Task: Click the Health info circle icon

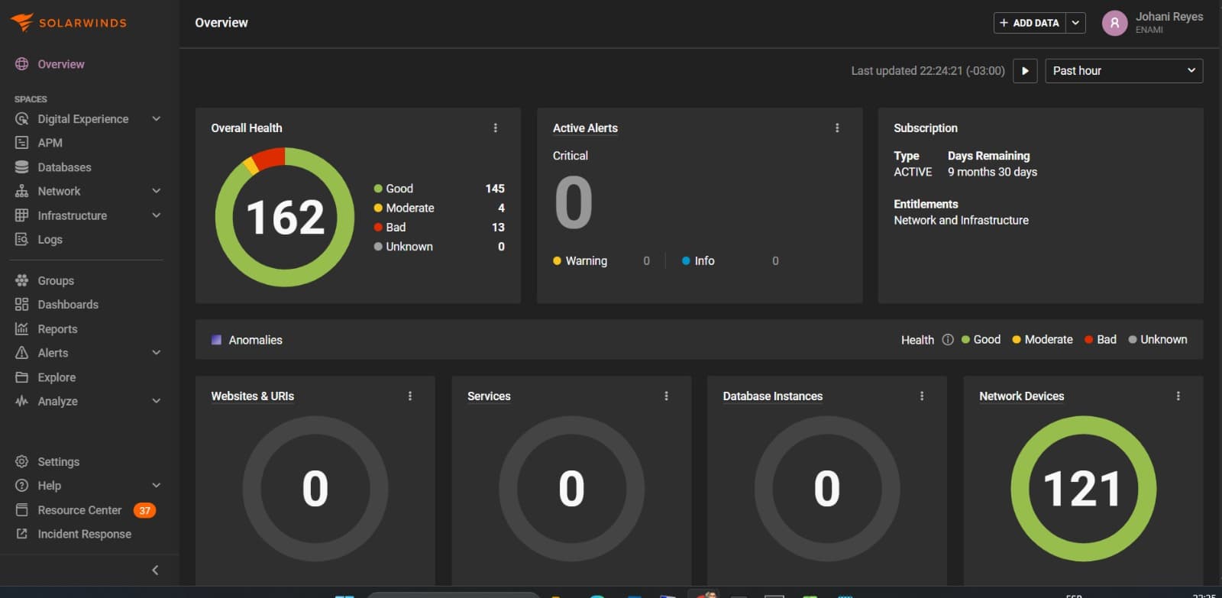Action: pyautogui.click(x=948, y=340)
